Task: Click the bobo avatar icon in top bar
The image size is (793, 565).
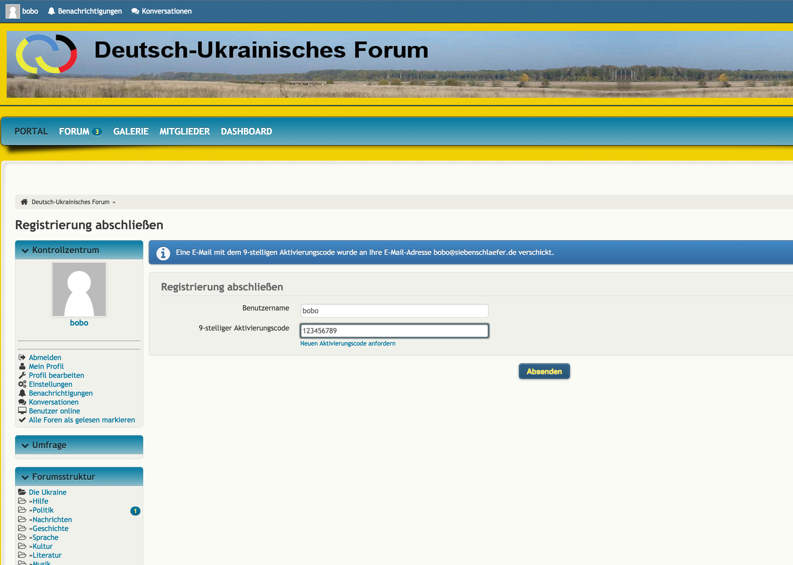Action: tap(13, 11)
